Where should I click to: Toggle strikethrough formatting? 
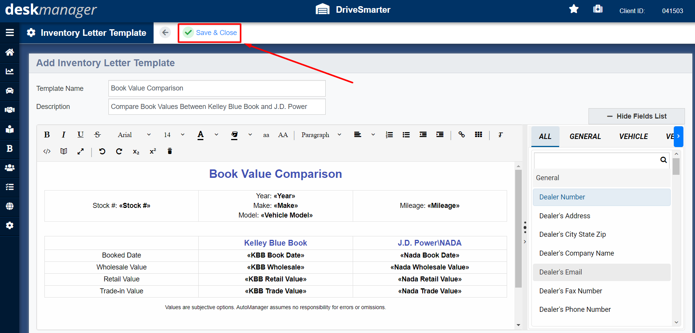(x=97, y=135)
